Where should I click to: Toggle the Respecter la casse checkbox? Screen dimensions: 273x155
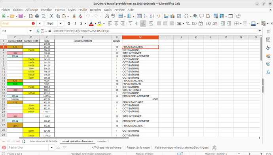(x=124, y=147)
